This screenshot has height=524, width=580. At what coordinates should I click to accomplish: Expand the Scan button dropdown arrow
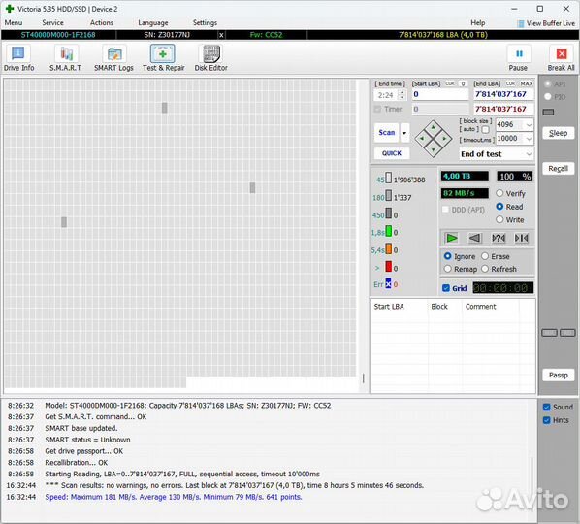pos(404,133)
